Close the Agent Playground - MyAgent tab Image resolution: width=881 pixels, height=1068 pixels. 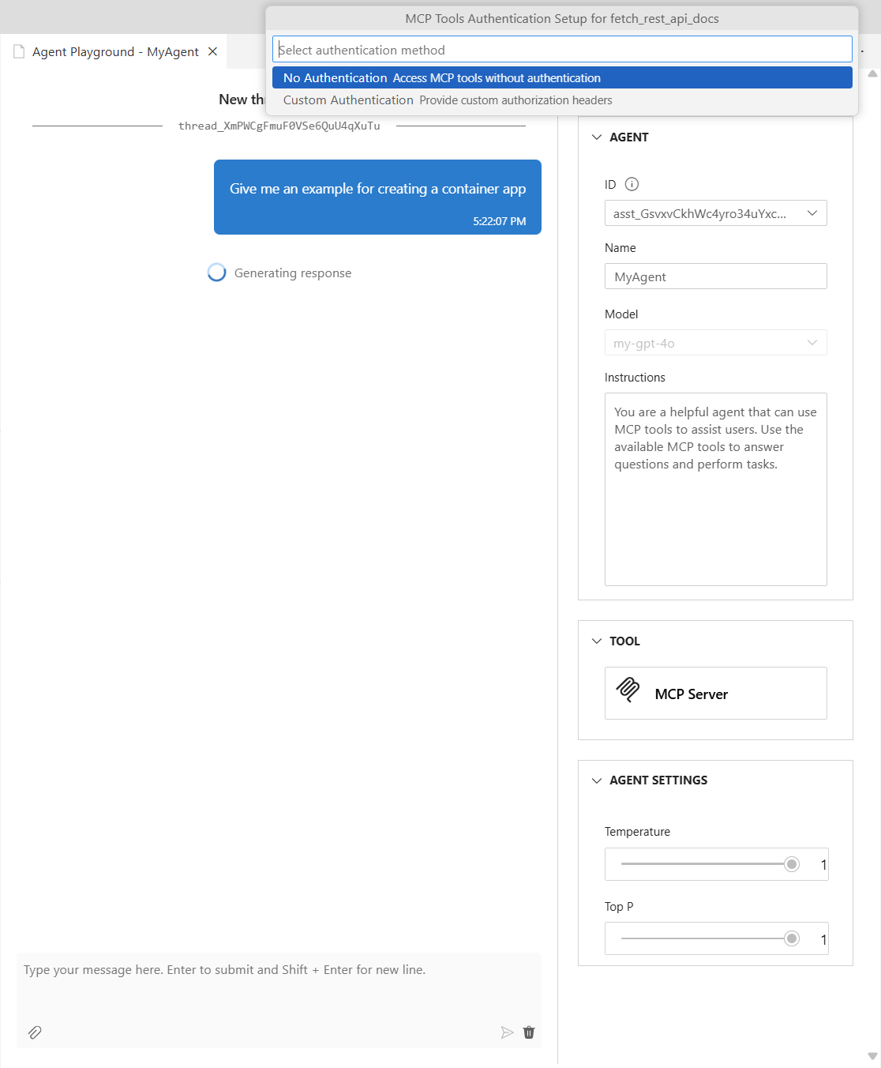coord(212,51)
